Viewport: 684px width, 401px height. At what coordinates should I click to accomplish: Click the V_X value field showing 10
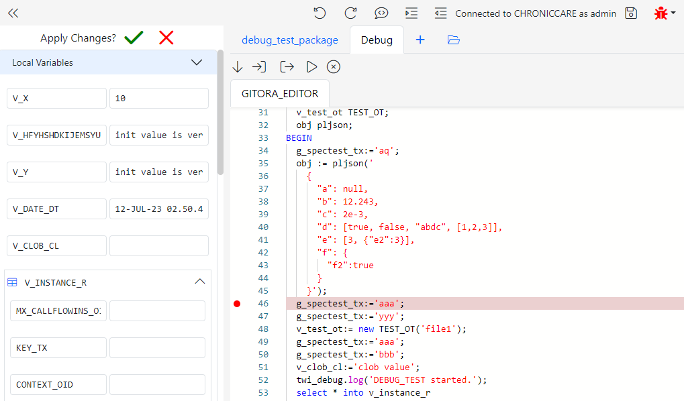[158, 98]
